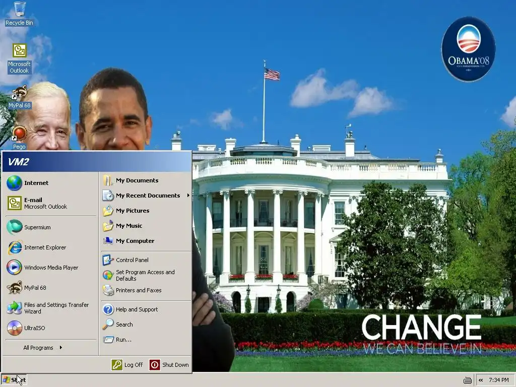Click the Start button on taskbar
Viewport: 516px width, 387px height.
coord(14,380)
